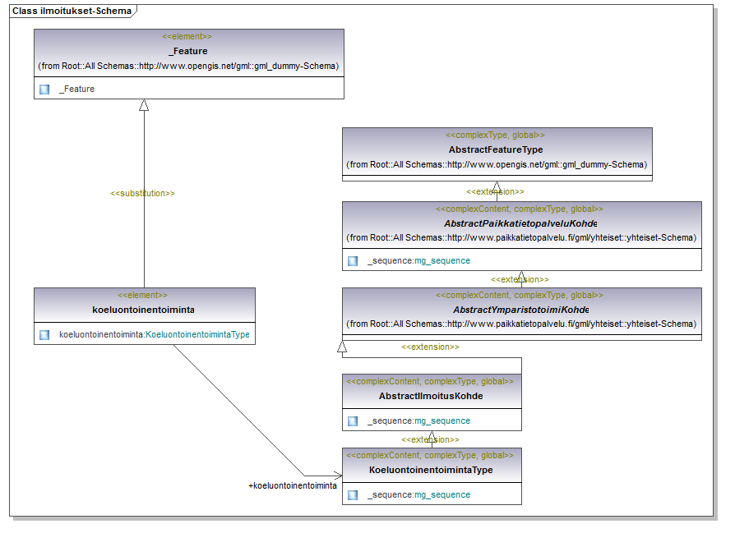Click the koeluontoinentoiminta attribute square icon
The height and width of the screenshot is (533, 735).
[x=44, y=334]
